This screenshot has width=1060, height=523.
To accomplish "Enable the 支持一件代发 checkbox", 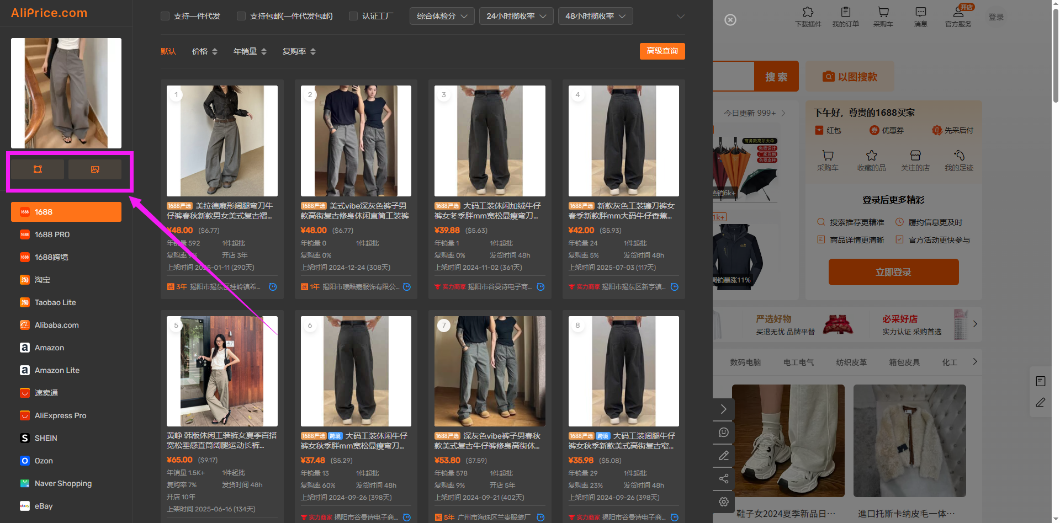I will (165, 16).
